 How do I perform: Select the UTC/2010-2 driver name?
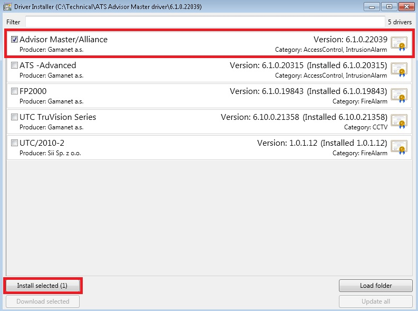click(42, 143)
